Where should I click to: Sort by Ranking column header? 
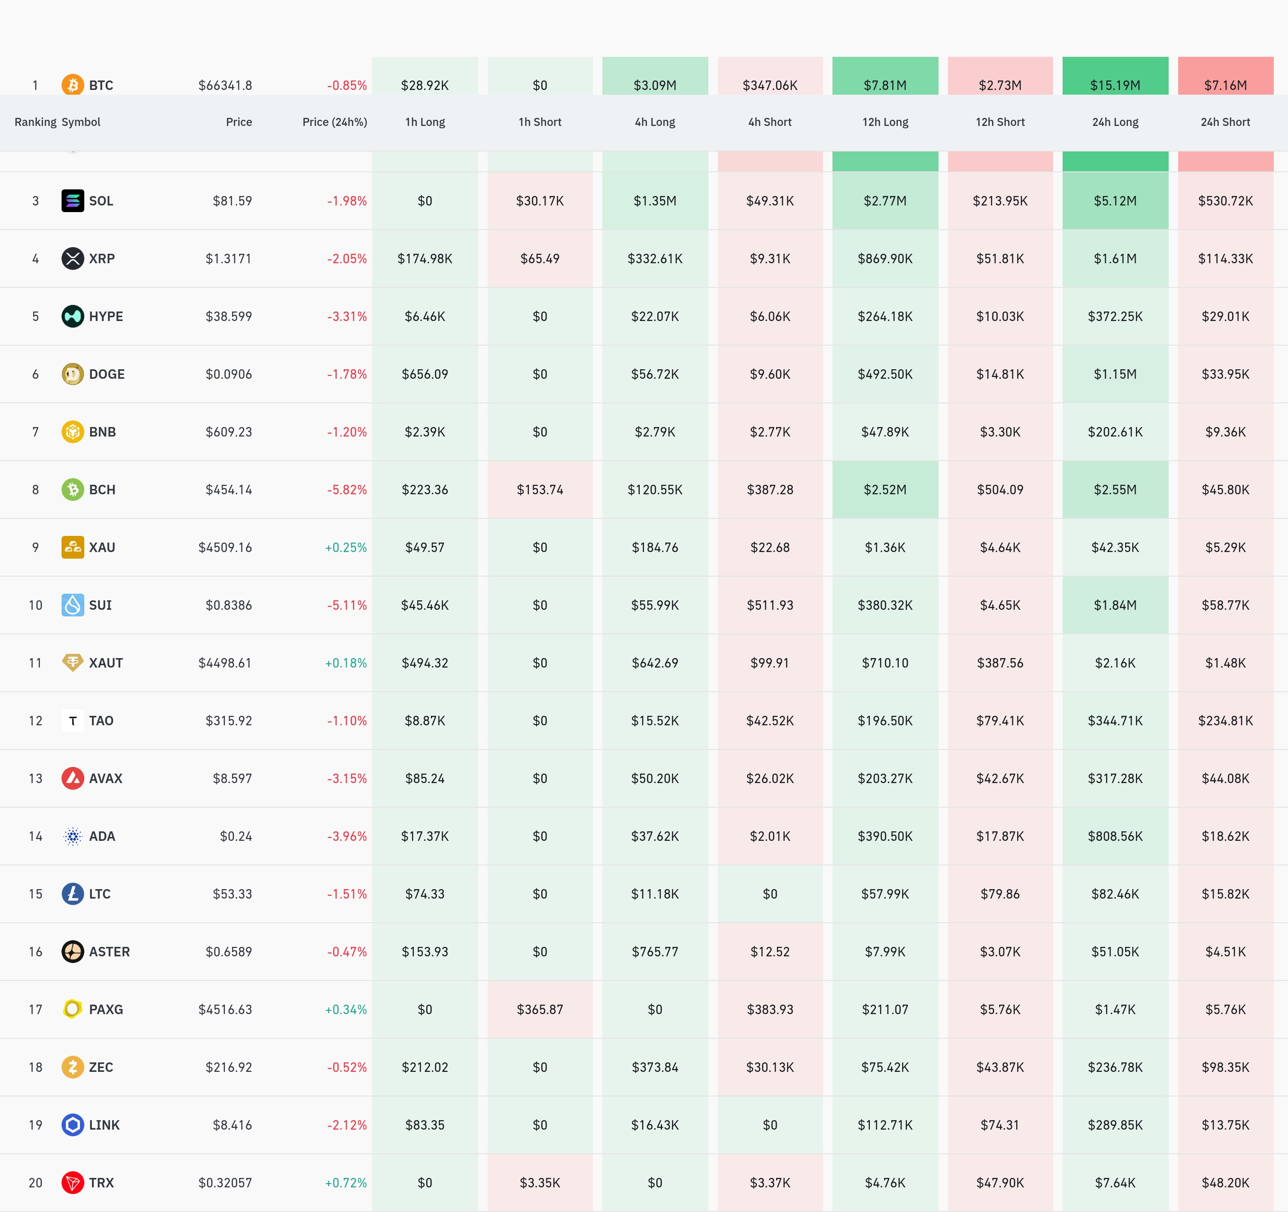(35, 122)
